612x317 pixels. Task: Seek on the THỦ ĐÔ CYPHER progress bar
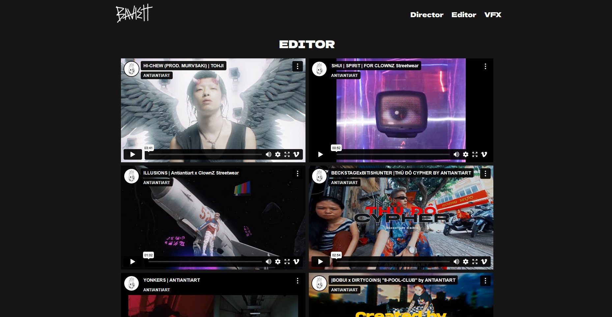click(x=393, y=262)
